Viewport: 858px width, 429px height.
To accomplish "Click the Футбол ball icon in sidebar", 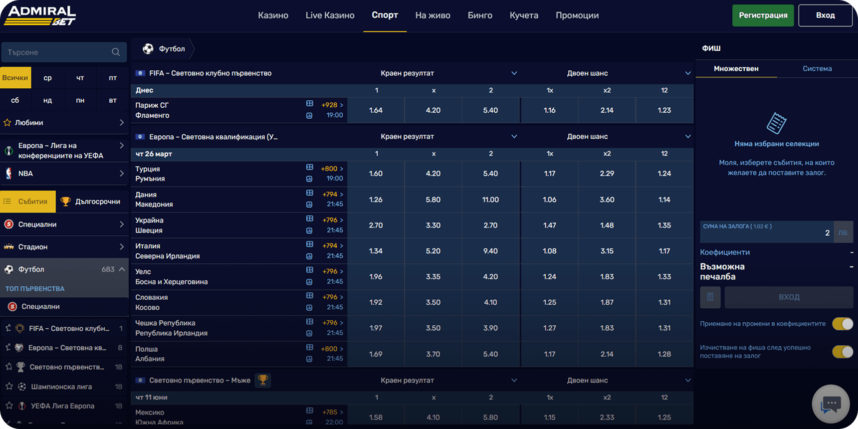I will click(x=9, y=269).
